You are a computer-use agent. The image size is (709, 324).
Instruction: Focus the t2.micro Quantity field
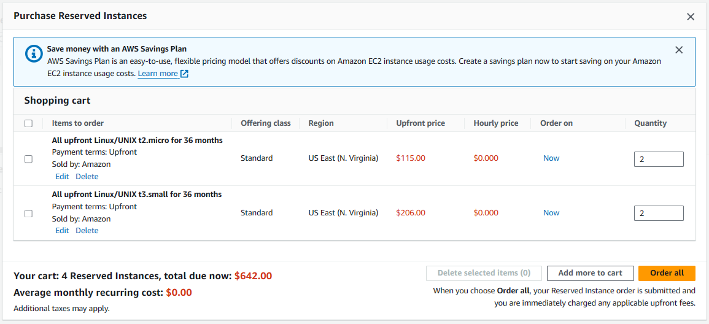pos(659,159)
